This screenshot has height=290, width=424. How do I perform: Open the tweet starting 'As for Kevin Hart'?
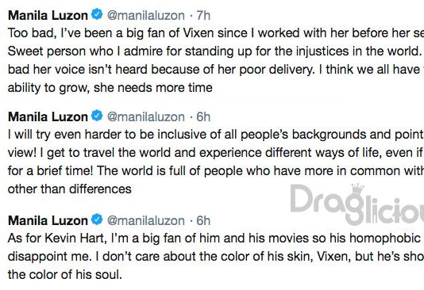click(x=216, y=256)
